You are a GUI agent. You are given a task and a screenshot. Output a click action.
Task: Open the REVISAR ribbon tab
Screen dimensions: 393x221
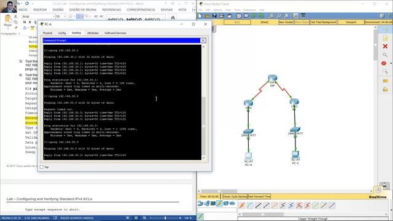pyautogui.click(x=166, y=10)
